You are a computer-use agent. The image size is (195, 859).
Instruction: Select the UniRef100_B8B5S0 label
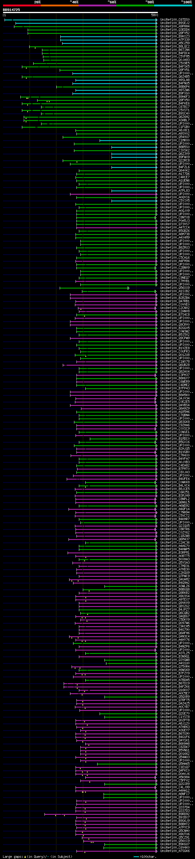(175, 147)
